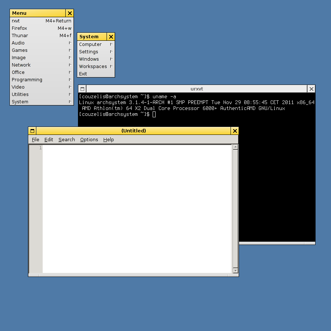Click line number 1 in editor margin
This screenshot has width=331, height=331.
(40, 148)
